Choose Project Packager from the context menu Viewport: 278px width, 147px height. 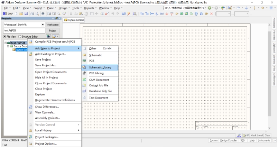[x=55, y=137]
